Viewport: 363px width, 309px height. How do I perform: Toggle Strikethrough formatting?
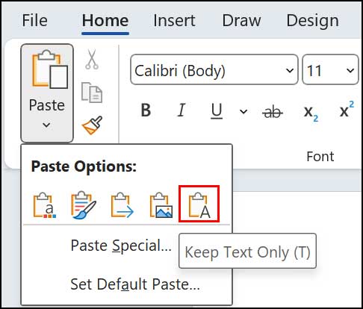click(273, 112)
